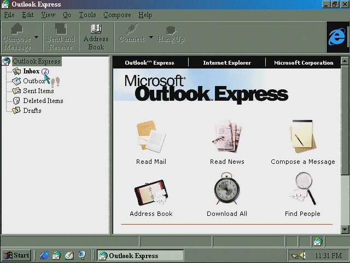Image resolution: width=350 pixels, height=263 pixels.
Task: Click Send and Receive toolbar button
Action: [x=61, y=37]
